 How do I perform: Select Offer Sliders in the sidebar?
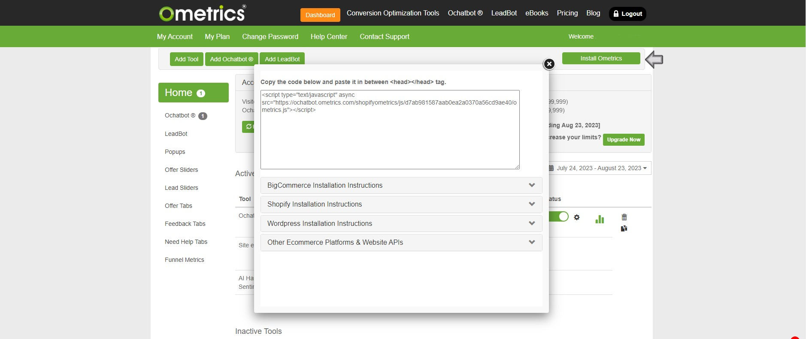181,170
